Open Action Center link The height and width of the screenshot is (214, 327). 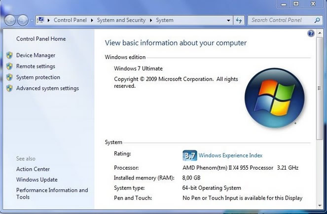click(33, 169)
